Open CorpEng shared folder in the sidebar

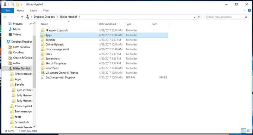[18, 53]
